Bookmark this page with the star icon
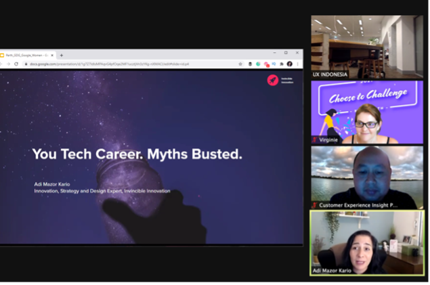 [x=240, y=64]
